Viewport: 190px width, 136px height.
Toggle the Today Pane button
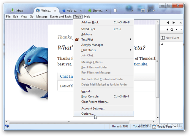point(164,127)
